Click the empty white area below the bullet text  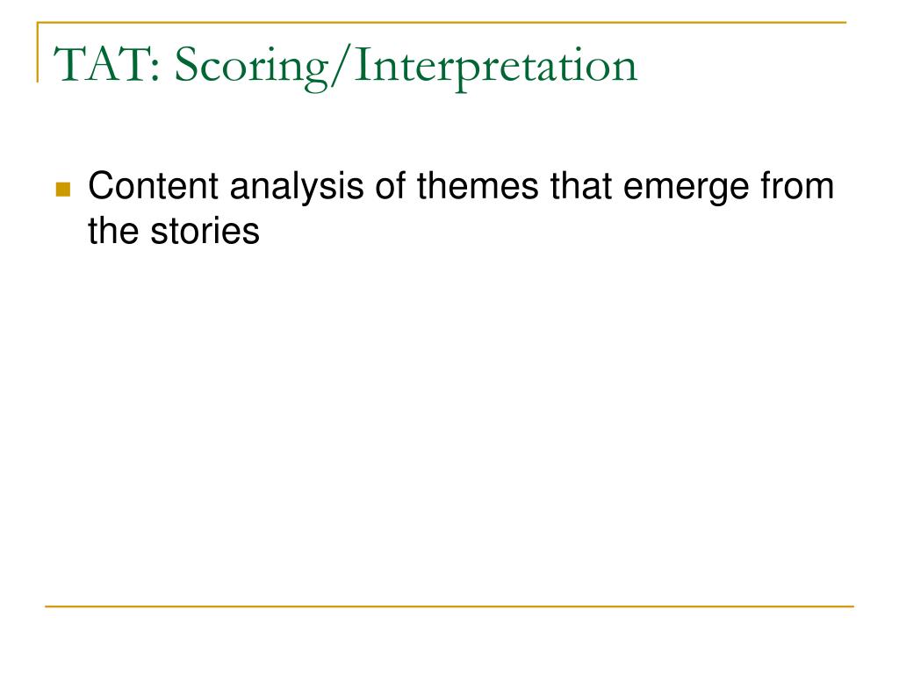click(449, 424)
